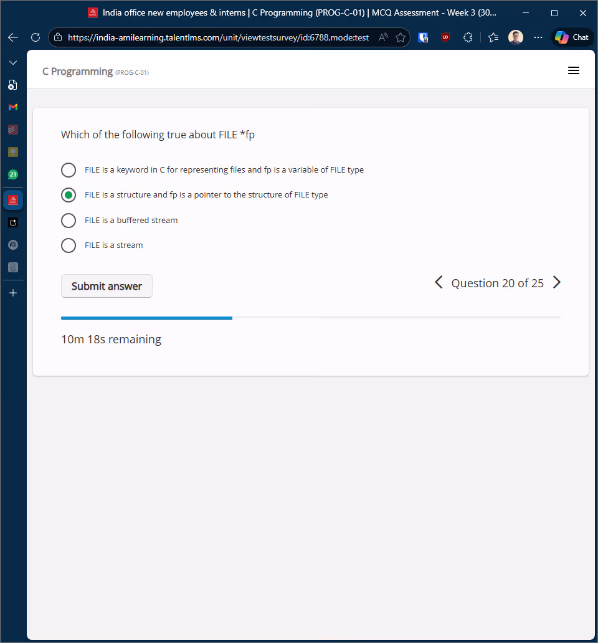598x643 pixels.
Task: Go to previous question with left chevron
Action: pyautogui.click(x=439, y=283)
